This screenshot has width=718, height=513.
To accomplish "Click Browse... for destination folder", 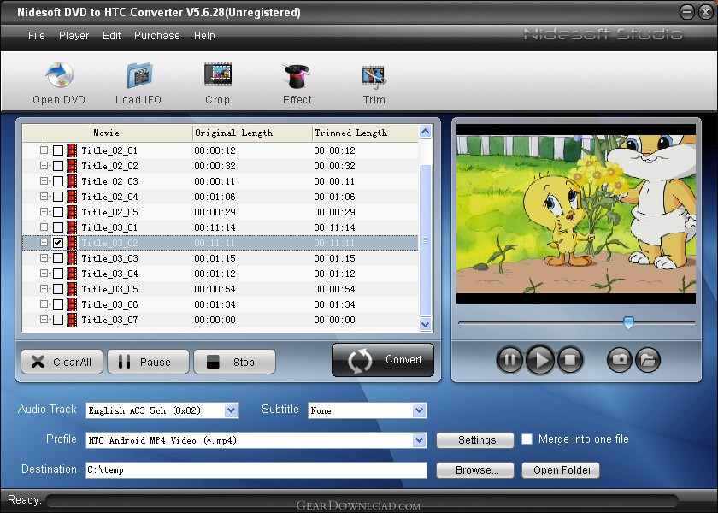I will pos(475,470).
